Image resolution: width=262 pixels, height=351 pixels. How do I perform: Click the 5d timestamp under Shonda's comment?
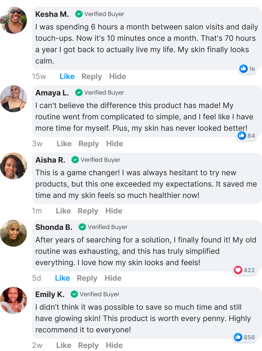36,278
